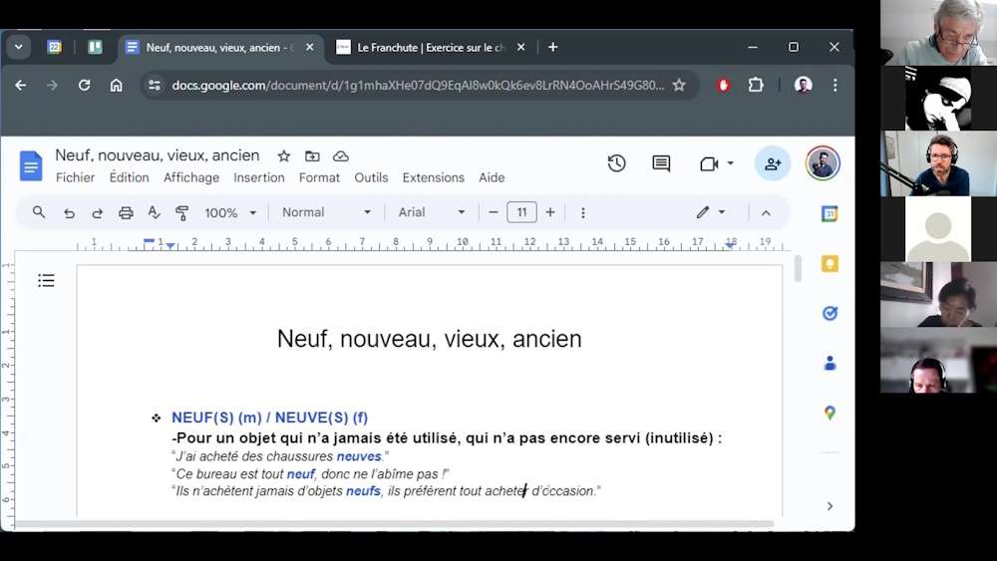Open Google Maps in side panel

(830, 413)
